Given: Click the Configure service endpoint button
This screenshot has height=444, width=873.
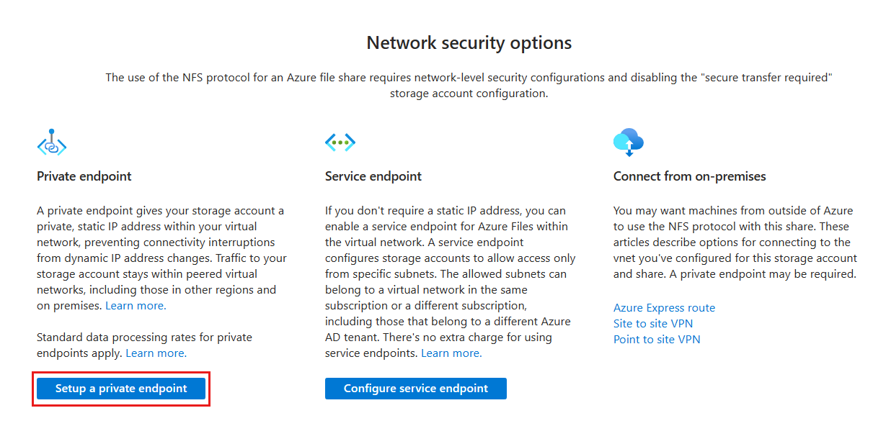Looking at the screenshot, I should pos(416,388).
